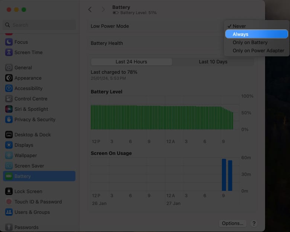Open Screen Saver settings label

pyautogui.click(x=29, y=166)
